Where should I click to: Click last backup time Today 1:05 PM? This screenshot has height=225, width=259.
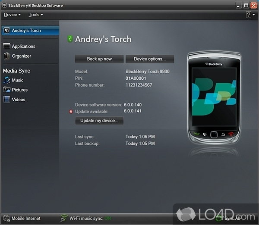click(x=140, y=144)
